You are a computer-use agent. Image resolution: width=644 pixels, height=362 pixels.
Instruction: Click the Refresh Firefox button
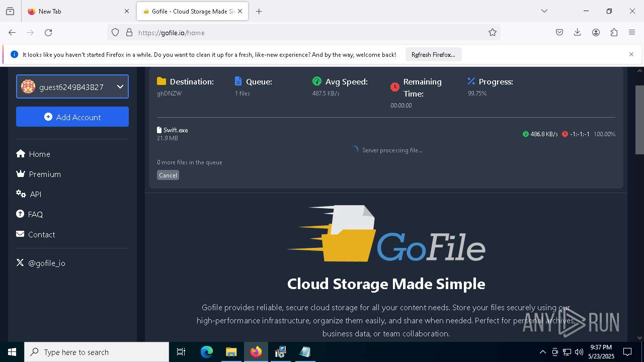pyautogui.click(x=433, y=54)
